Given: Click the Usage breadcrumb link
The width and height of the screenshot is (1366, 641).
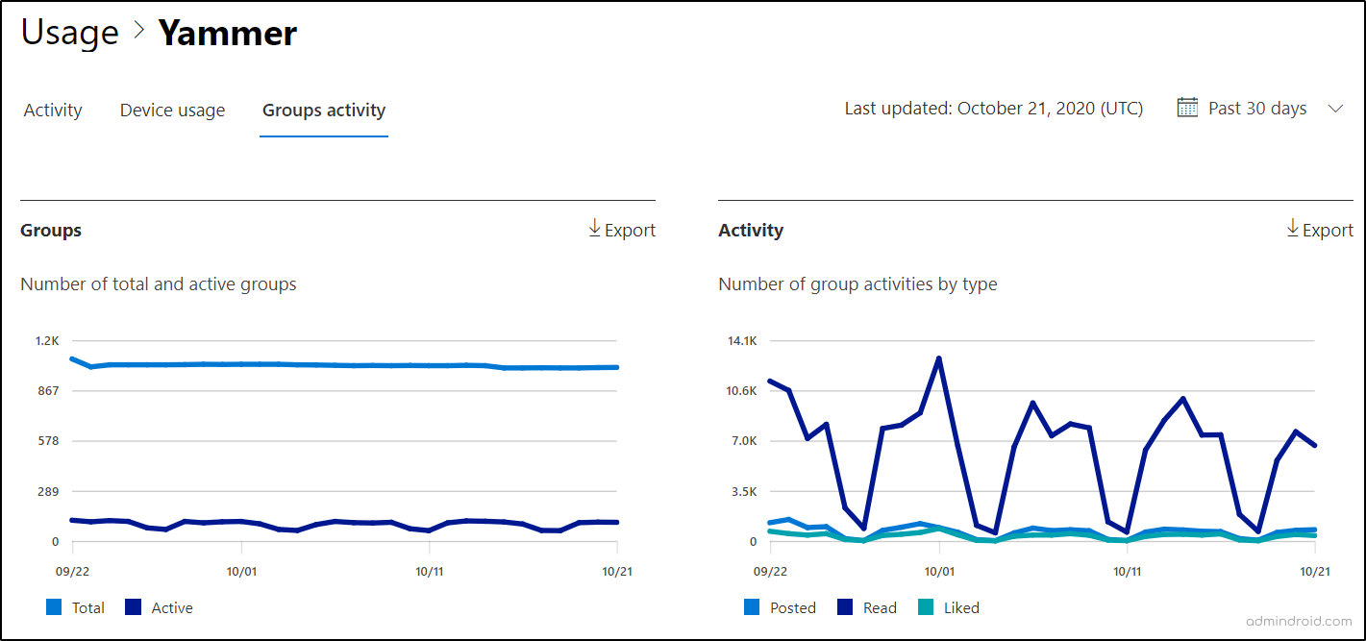Looking at the screenshot, I should point(69,32).
